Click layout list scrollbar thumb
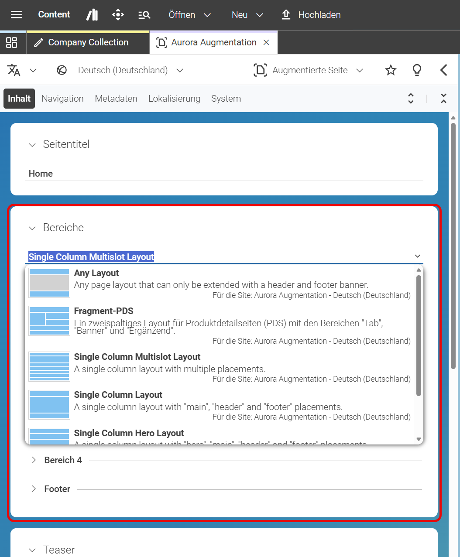Image resolution: width=460 pixels, height=557 pixels. click(x=419, y=335)
